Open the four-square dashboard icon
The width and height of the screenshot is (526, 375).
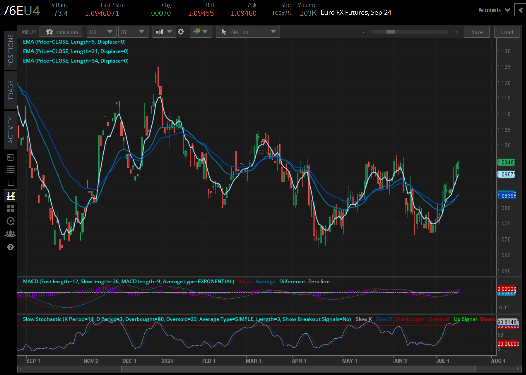pyautogui.click(x=11, y=208)
